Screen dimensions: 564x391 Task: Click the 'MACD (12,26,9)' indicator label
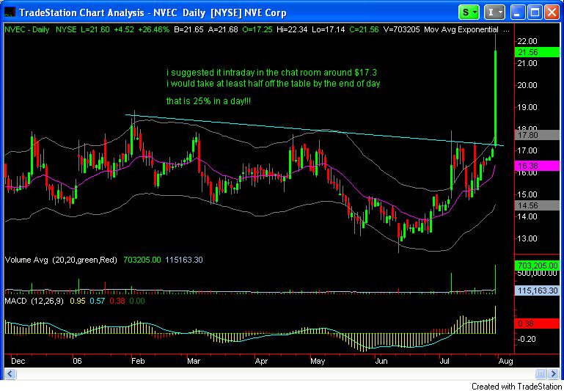pos(34,301)
